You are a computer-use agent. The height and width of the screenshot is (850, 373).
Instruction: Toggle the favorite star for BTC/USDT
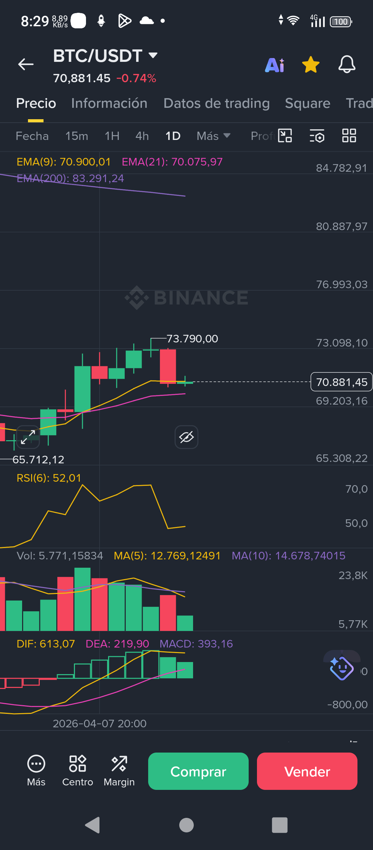(311, 65)
